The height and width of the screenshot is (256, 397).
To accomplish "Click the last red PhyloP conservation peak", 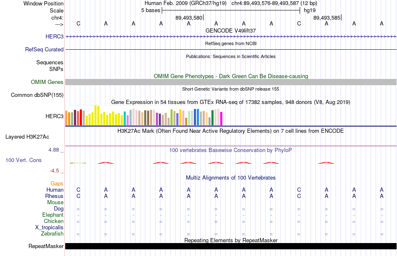I will (x=326, y=162).
